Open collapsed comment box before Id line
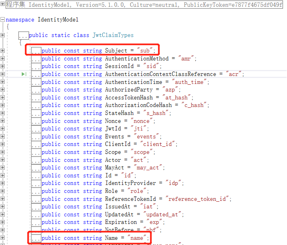This screenshot has height=245, width=287. [36, 176]
